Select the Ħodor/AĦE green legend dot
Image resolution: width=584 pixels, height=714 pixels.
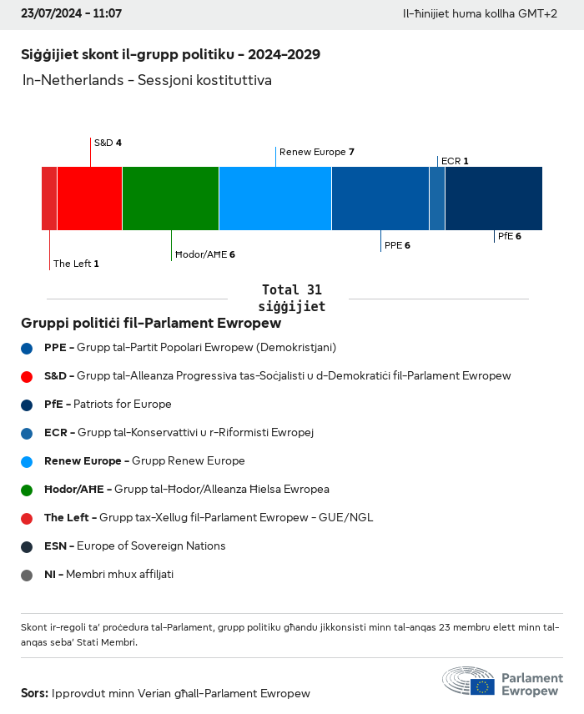[28, 490]
